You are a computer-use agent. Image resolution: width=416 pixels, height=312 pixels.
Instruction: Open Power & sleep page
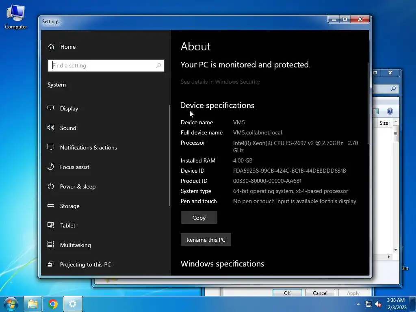click(x=78, y=186)
